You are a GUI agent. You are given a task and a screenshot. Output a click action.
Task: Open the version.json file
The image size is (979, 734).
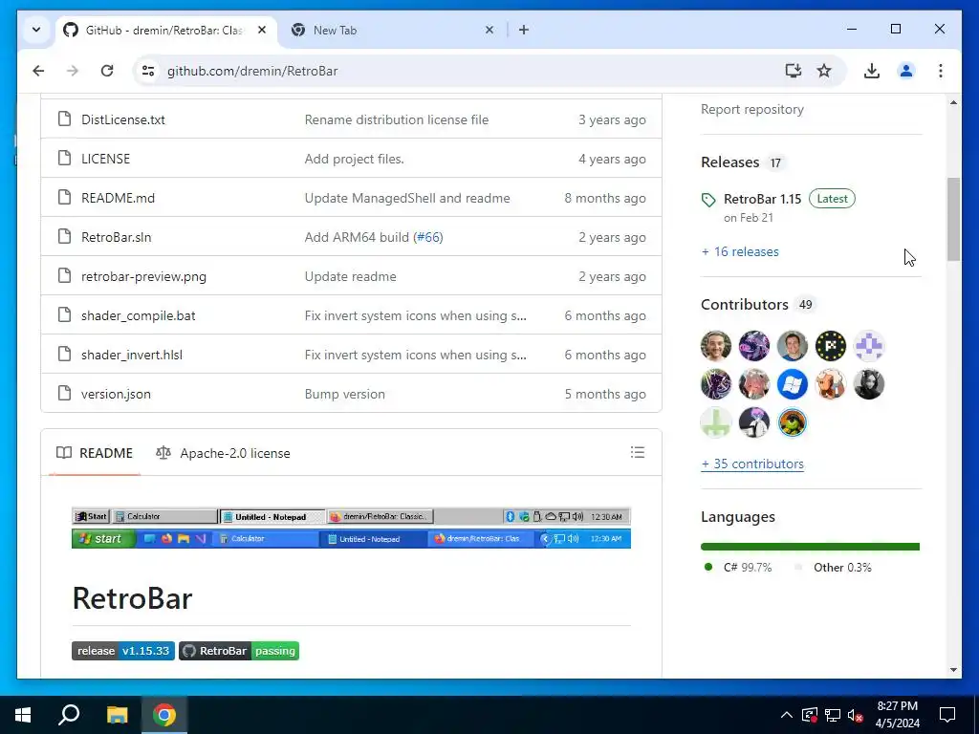coord(116,394)
